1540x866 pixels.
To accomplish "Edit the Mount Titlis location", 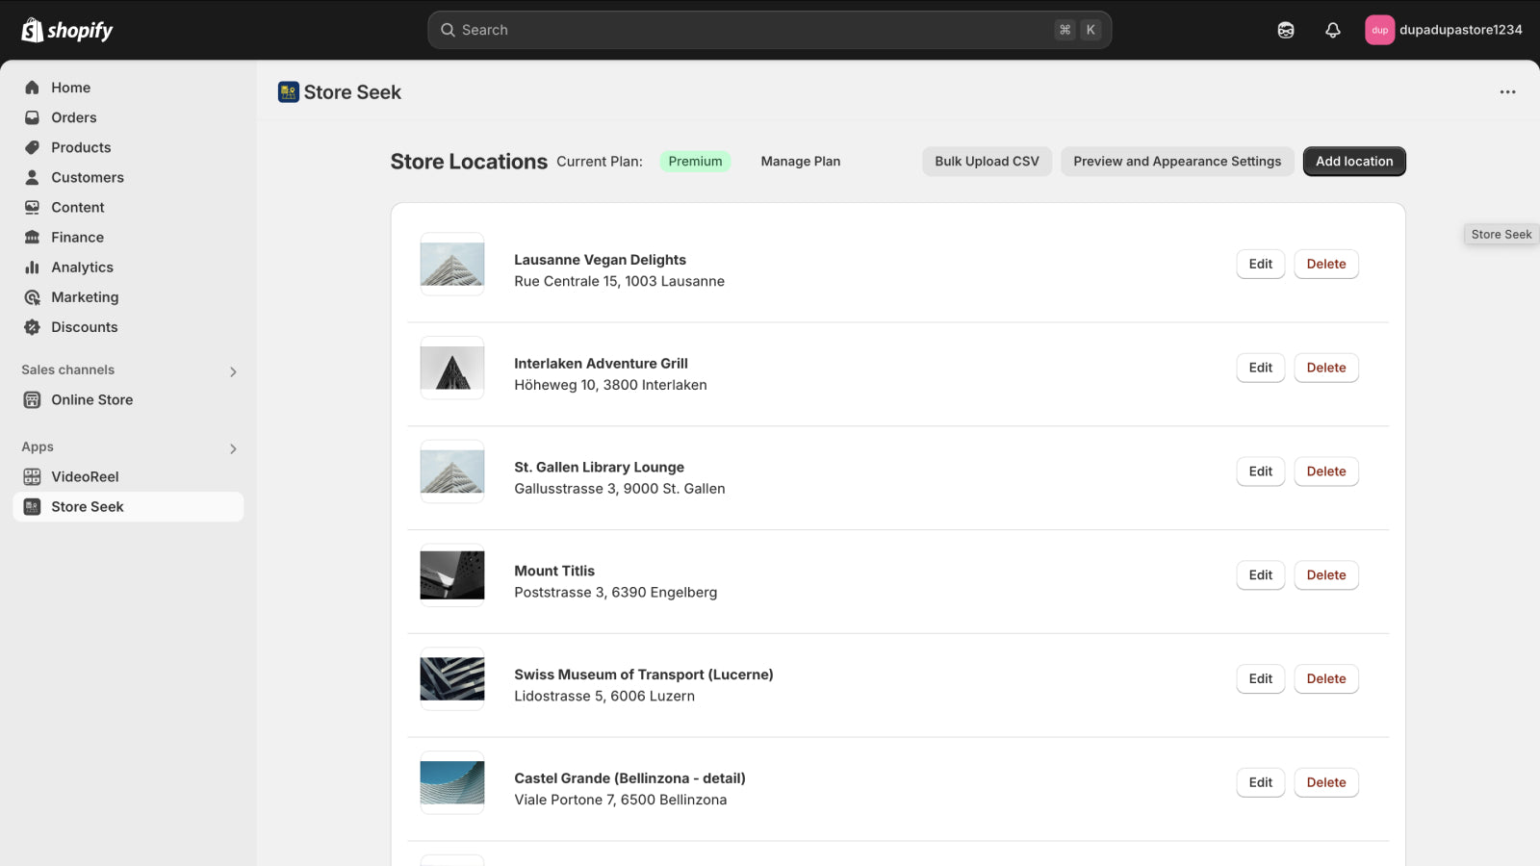I will 1260,574.
